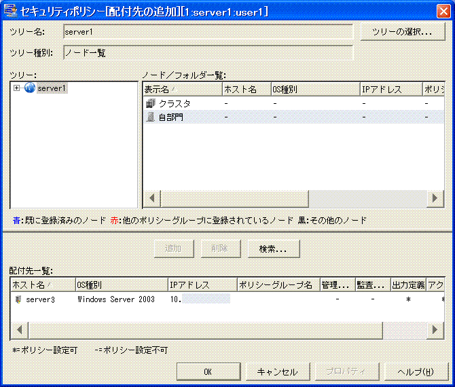
Task: Select the server3 row in 配付先一覧
Action: point(227,299)
